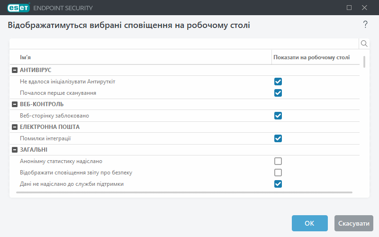The height and width of the screenshot is (237, 379).
Task: Uncheck 'Не вдалося ініціалізувати Антируткіт' checkbox
Action: pos(278,82)
